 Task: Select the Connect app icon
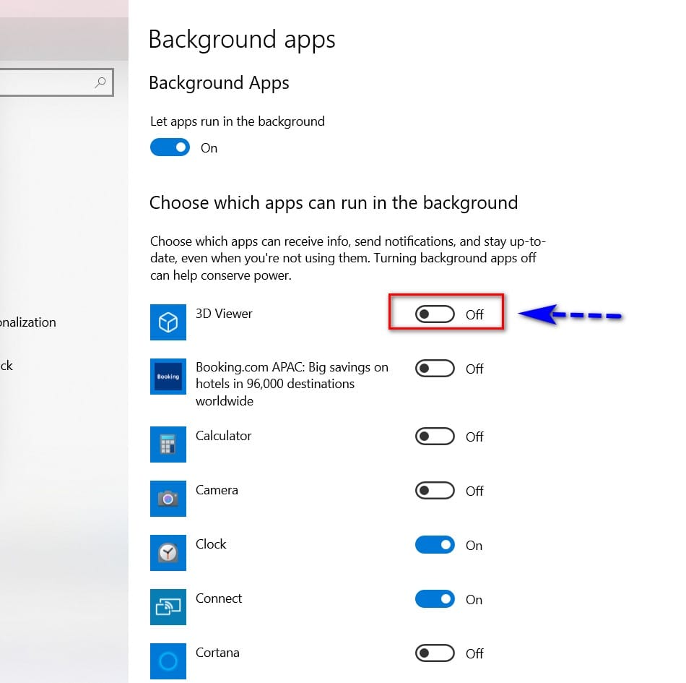click(x=168, y=607)
